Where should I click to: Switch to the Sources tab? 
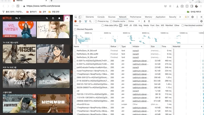tap(112, 17)
